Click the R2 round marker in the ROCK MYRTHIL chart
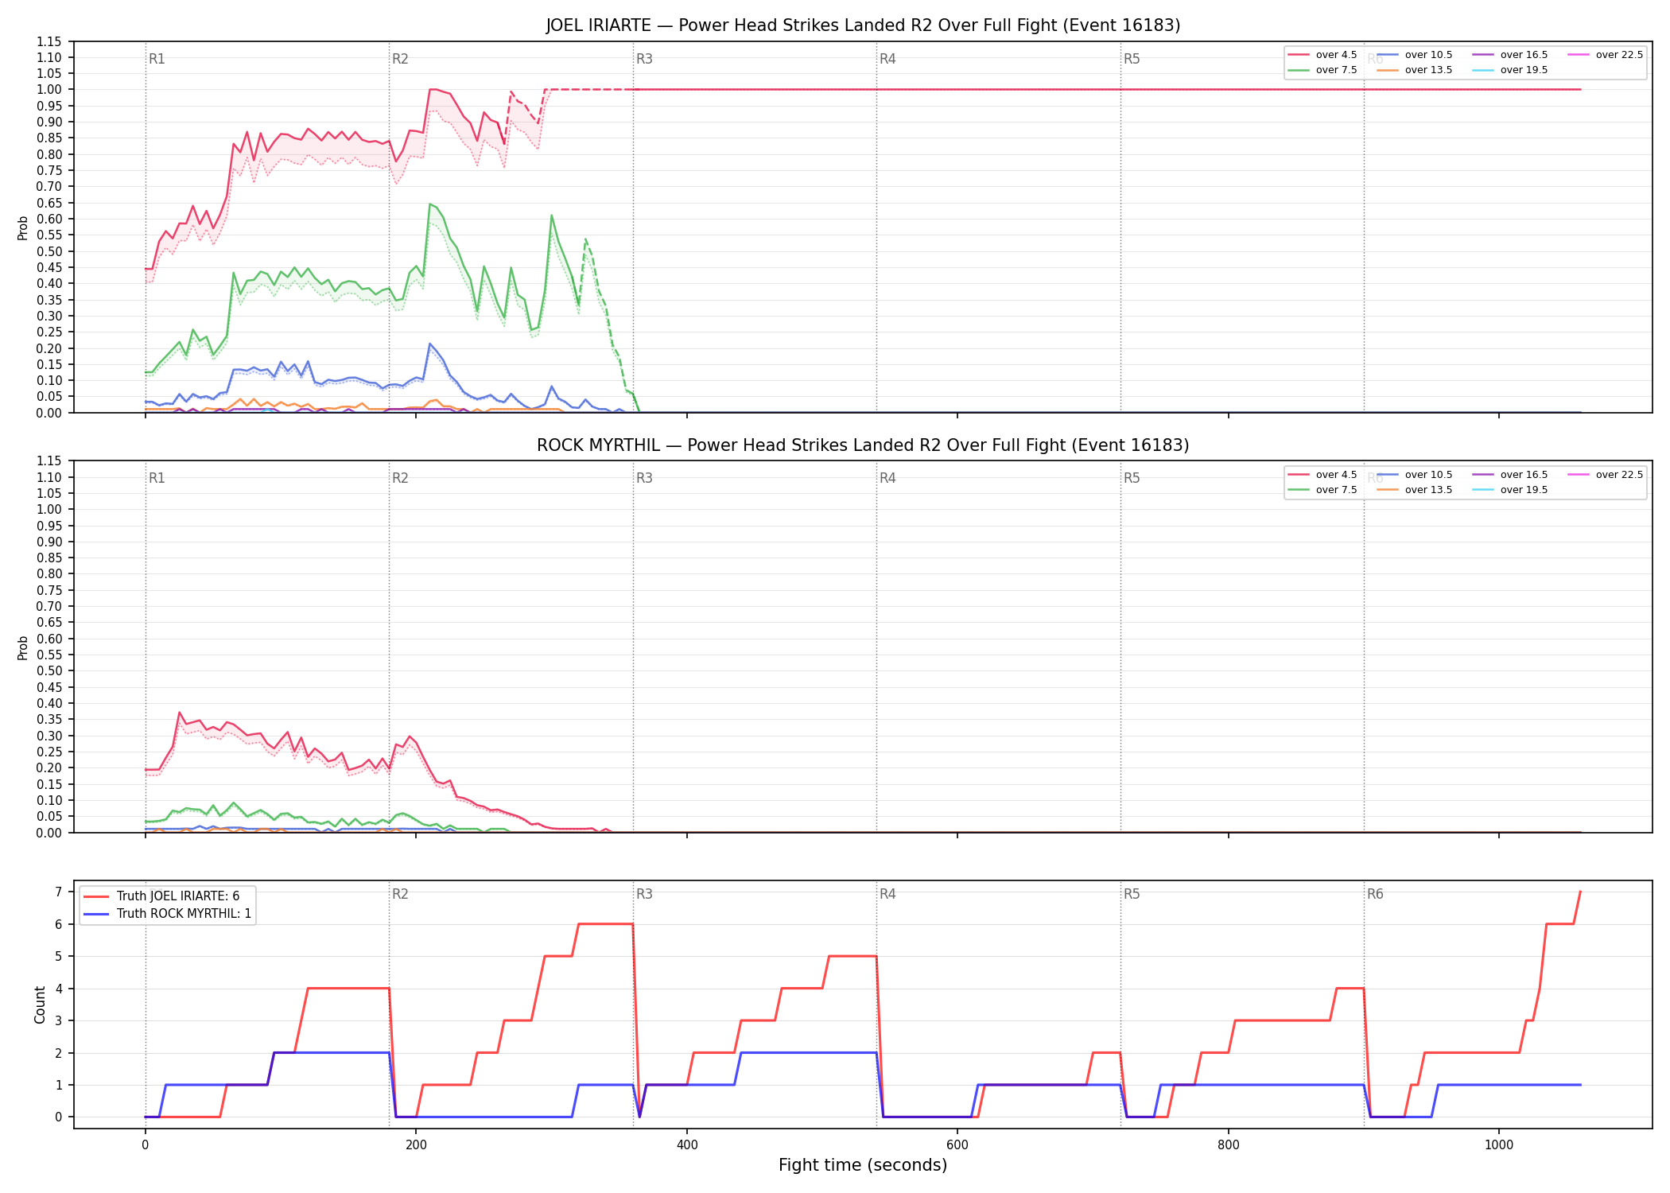 pos(400,478)
